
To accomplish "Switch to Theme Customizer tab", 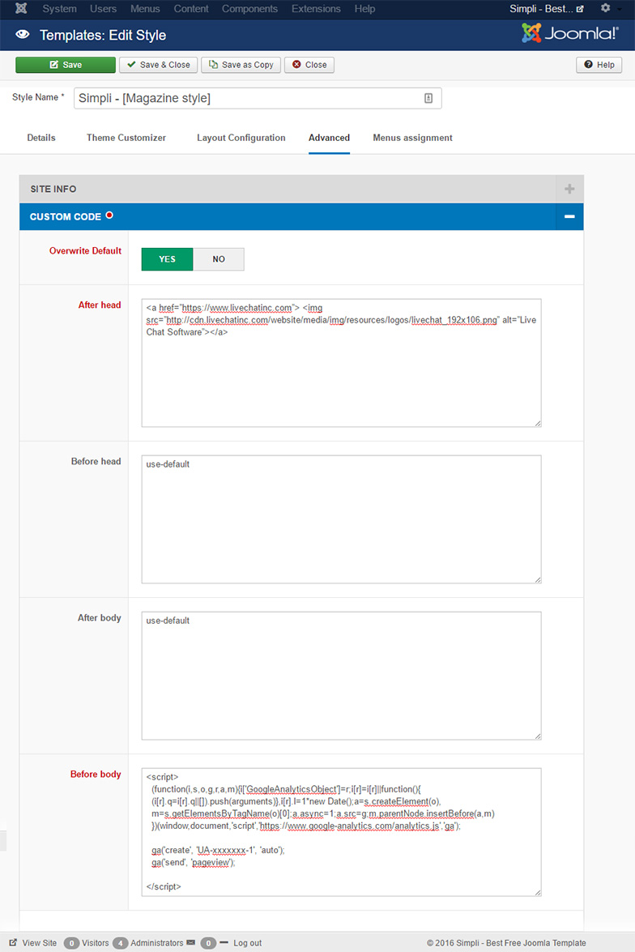I will (126, 138).
